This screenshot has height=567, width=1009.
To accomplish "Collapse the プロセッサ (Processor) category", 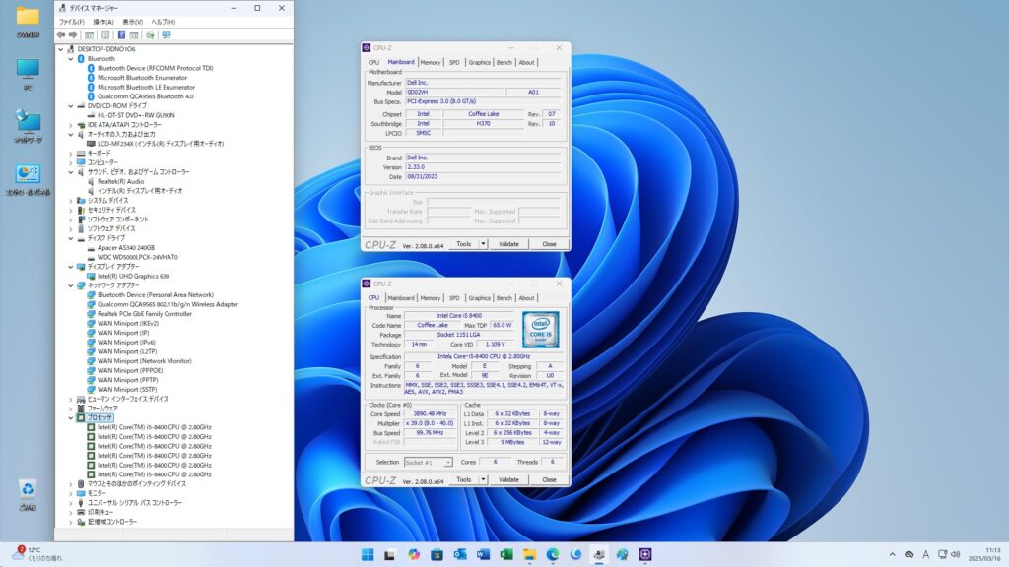I will [70, 417].
